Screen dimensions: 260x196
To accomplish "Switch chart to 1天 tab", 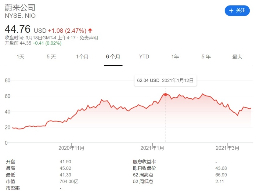I will 20,57.
